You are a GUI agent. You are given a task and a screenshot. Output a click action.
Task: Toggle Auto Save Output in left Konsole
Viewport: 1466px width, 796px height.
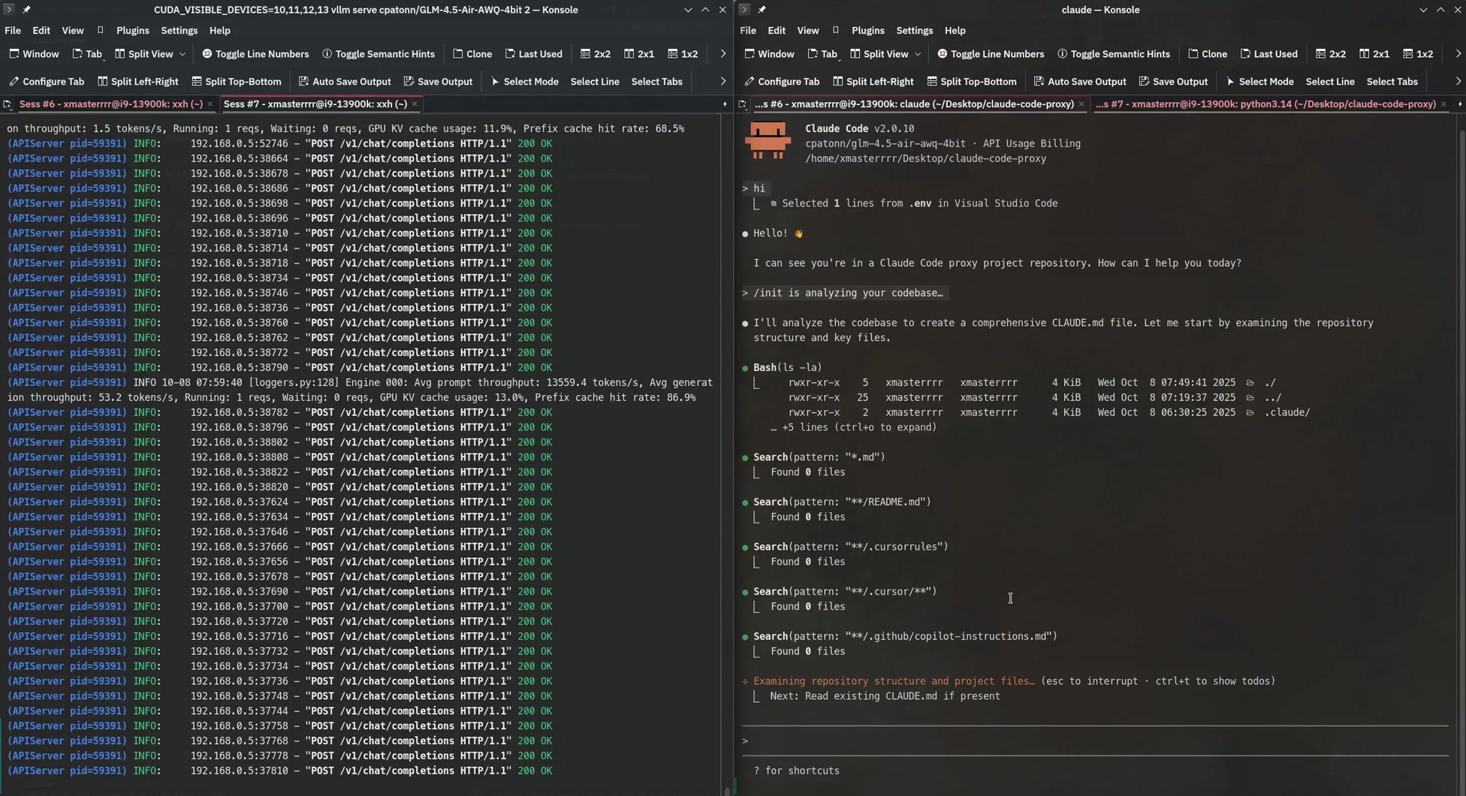[345, 81]
